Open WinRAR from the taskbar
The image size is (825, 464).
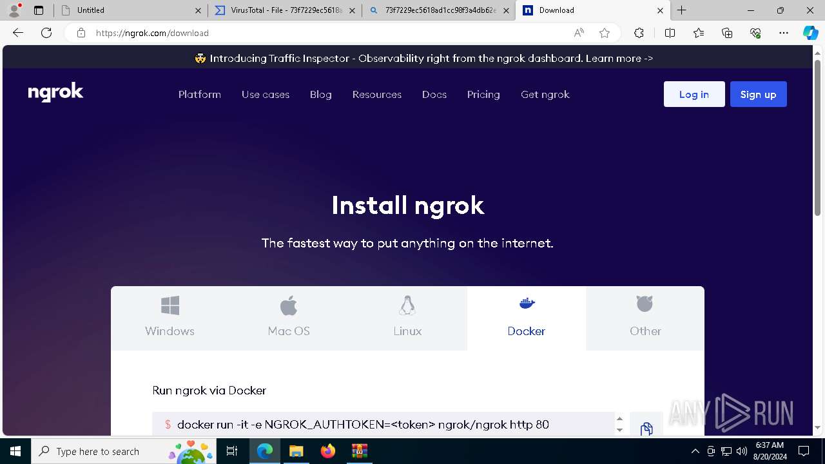click(x=359, y=451)
